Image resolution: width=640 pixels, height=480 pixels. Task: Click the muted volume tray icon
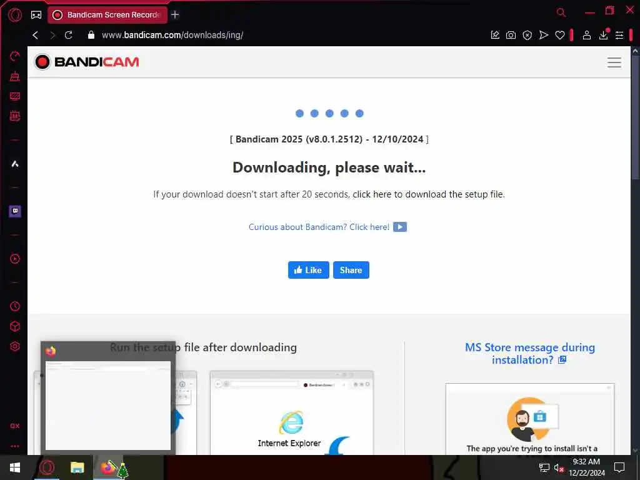coord(559,467)
